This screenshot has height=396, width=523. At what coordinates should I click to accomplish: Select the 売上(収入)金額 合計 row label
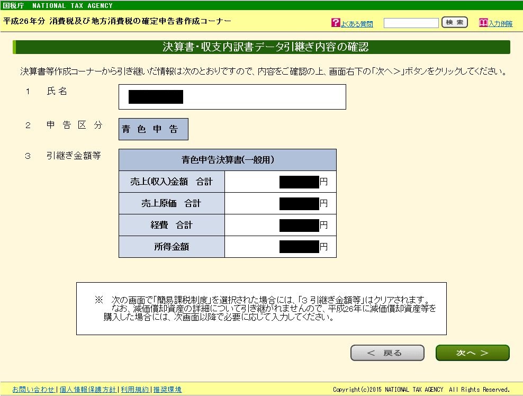pyautogui.click(x=172, y=182)
